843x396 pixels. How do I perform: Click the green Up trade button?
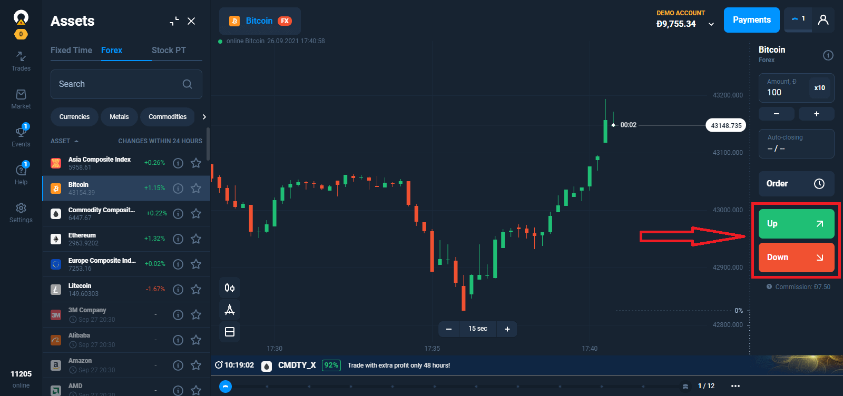click(796, 223)
